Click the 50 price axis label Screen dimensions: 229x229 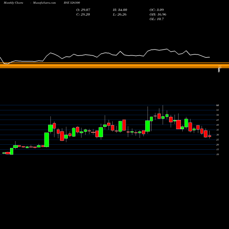click(218, 115)
